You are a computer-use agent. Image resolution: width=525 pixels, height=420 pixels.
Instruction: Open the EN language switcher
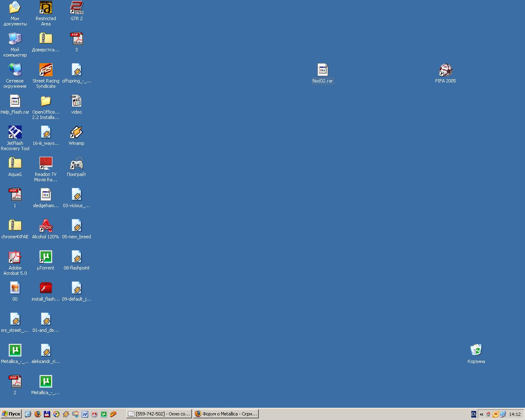474,414
